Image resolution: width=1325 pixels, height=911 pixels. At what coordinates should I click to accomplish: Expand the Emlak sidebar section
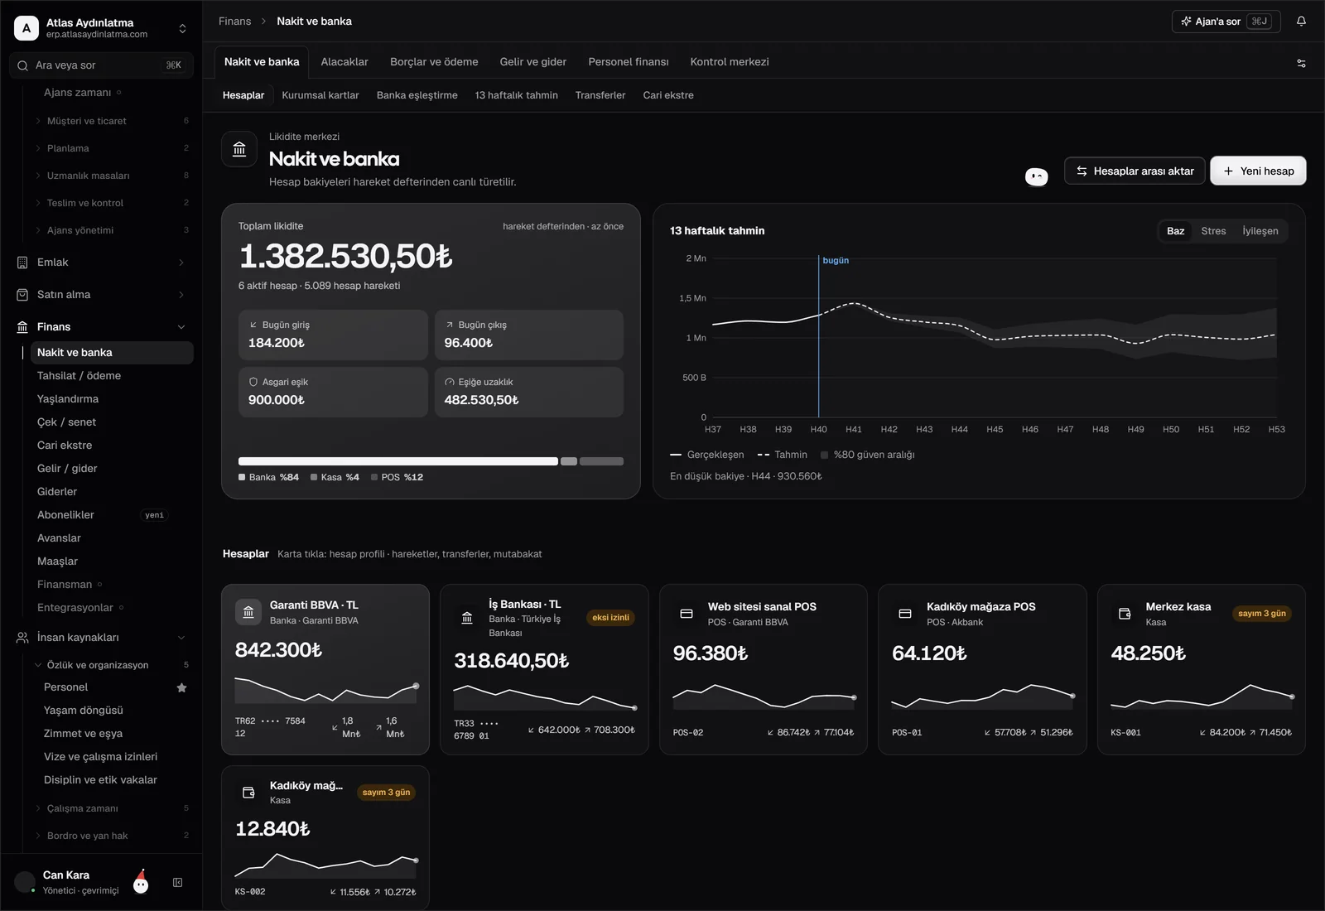coord(181,263)
